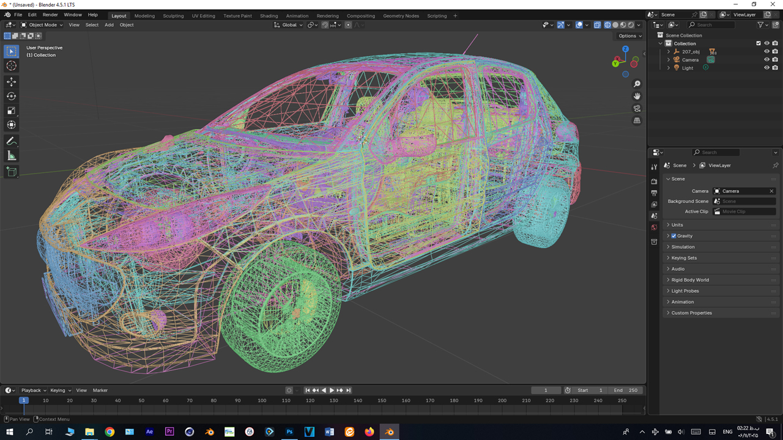Open the Add Cube tool
This screenshot has height=440, width=783.
(11, 172)
